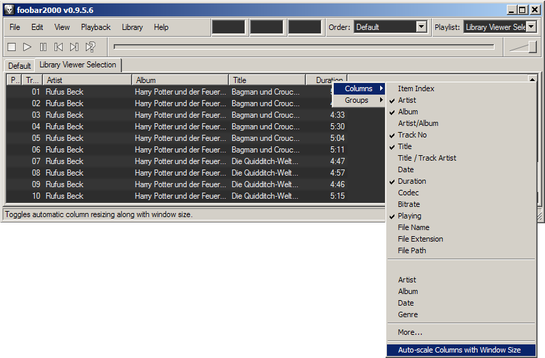Open More... column options
This screenshot has width=545, height=358.
click(461, 332)
